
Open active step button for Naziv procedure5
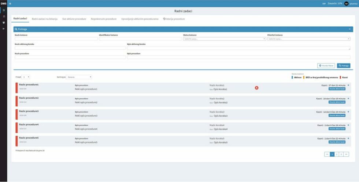coord(337,142)
